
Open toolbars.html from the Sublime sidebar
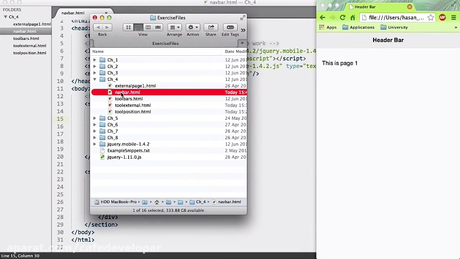[26, 38]
